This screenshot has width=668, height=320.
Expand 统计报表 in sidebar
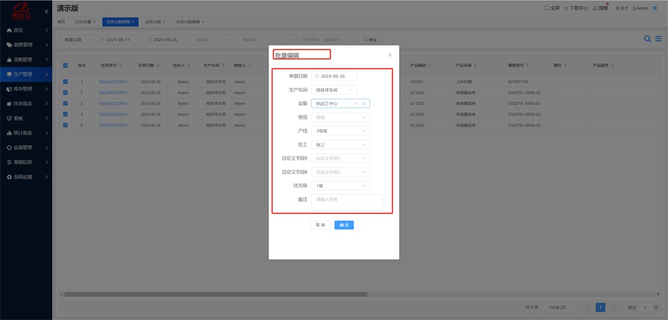coord(26,133)
